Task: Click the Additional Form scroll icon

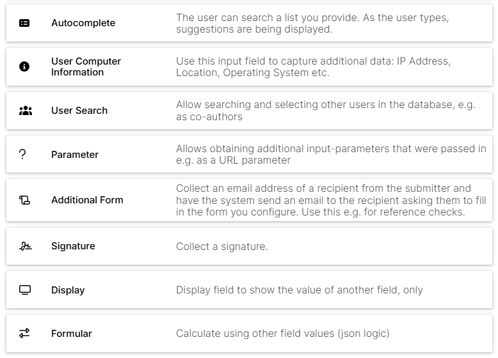Action: click(24, 200)
